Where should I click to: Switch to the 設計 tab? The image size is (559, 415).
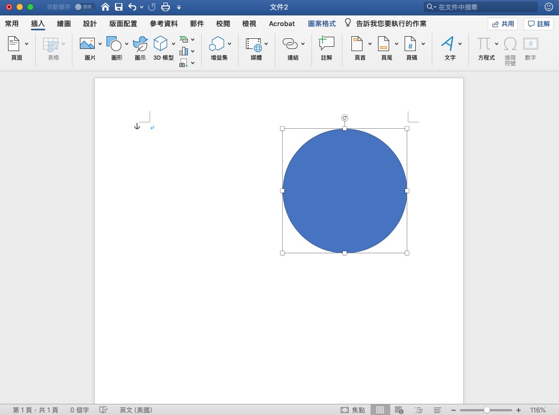[x=90, y=24]
